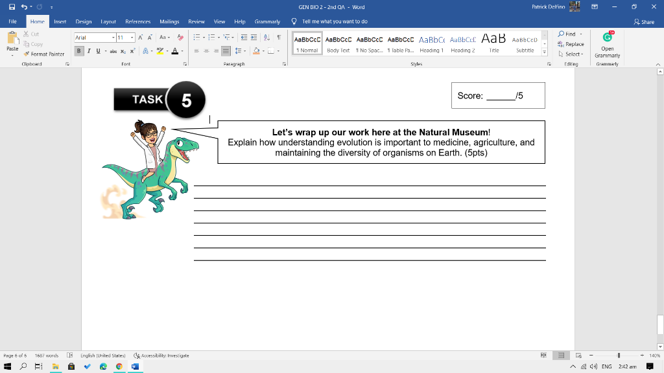Open the Select dropdown in Editing
Screen dimensions: 664x373
point(571,54)
